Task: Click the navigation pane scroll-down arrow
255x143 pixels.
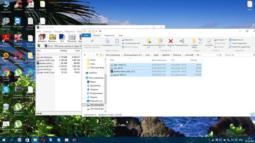Action: pos(105,112)
